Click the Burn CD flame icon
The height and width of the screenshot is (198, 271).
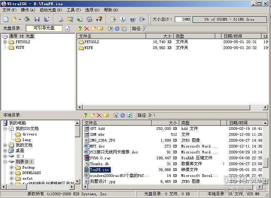coord(99,19)
